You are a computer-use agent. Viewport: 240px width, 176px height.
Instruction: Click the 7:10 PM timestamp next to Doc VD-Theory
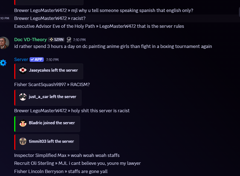[79, 40]
